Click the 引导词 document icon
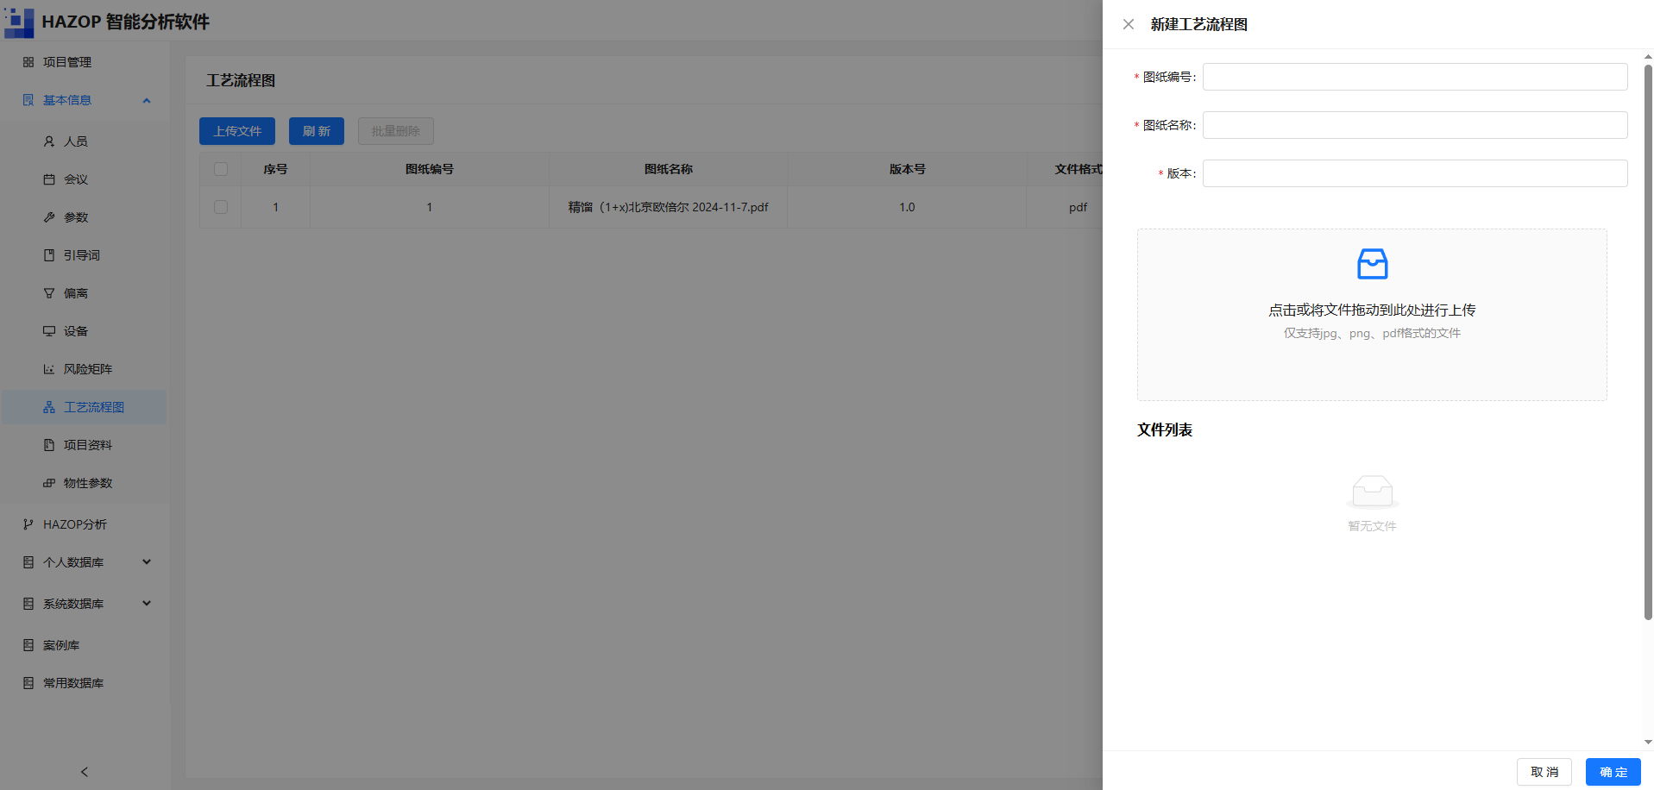 pyautogui.click(x=49, y=255)
